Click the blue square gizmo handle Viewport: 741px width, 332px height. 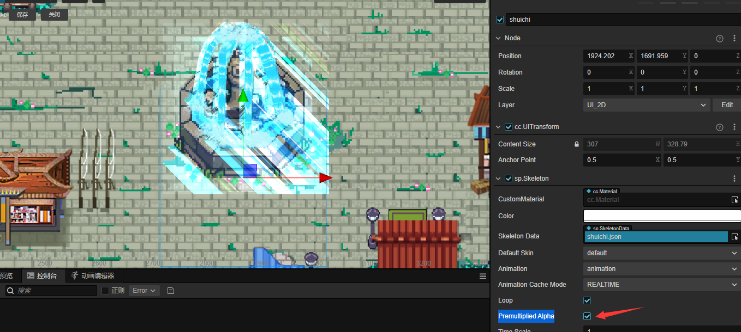[250, 170]
